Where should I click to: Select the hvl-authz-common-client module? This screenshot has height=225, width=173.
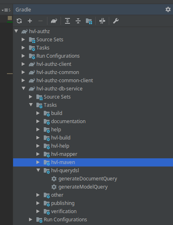click(65, 81)
